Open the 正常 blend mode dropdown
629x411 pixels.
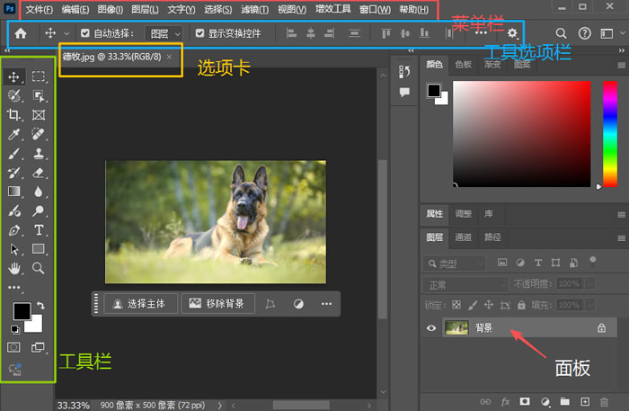click(465, 284)
